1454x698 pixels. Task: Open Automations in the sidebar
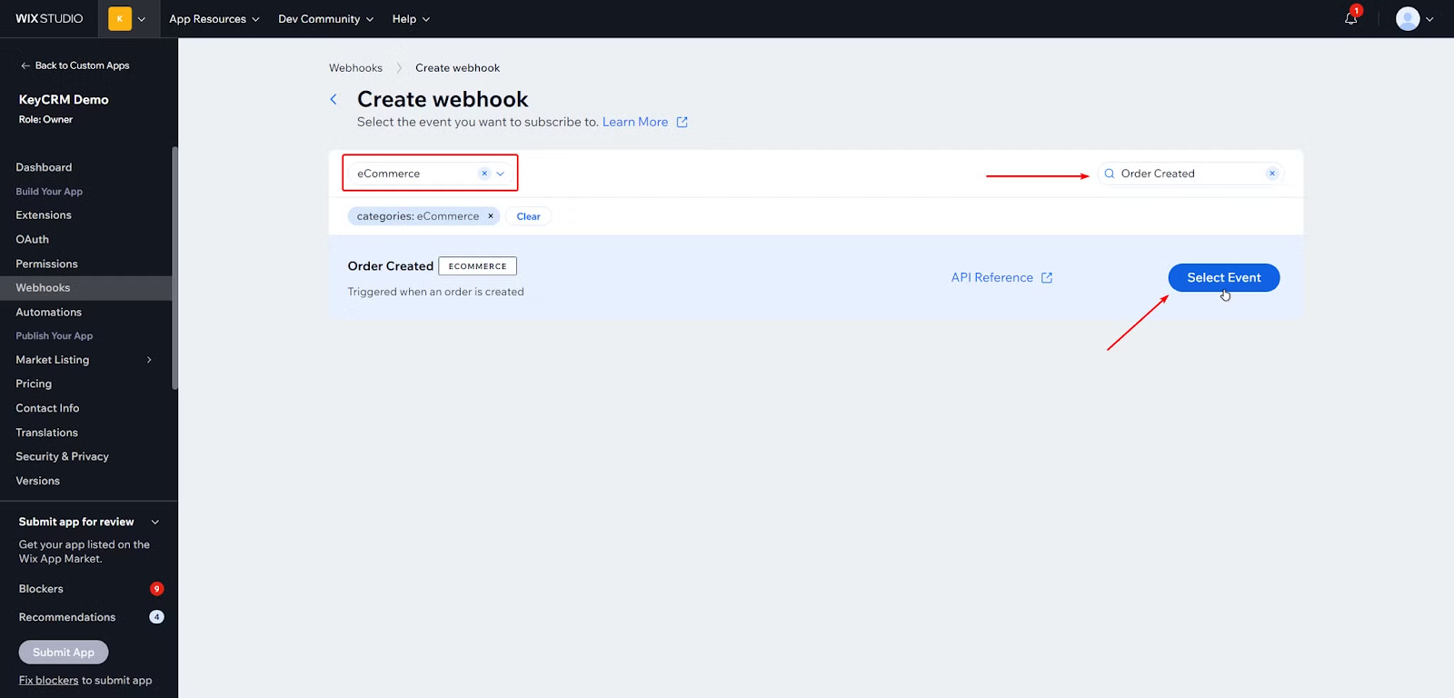(x=49, y=312)
